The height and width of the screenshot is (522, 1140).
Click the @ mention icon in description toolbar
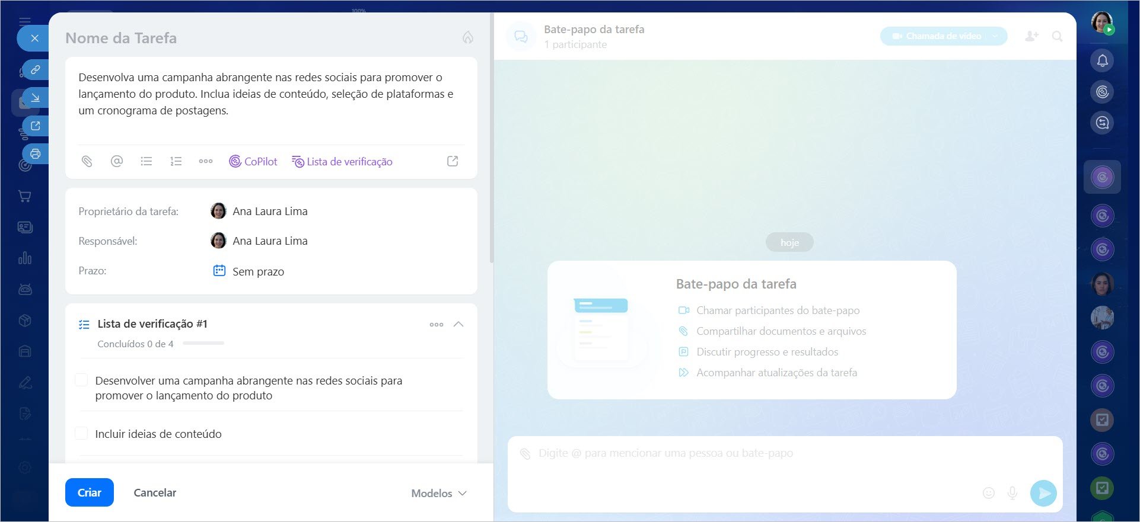coord(117,161)
